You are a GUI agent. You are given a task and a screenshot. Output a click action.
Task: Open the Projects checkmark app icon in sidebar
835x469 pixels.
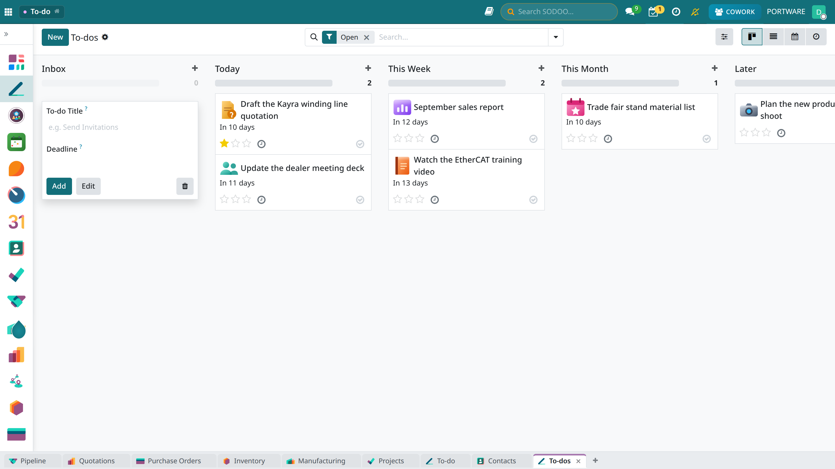tap(16, 275)
